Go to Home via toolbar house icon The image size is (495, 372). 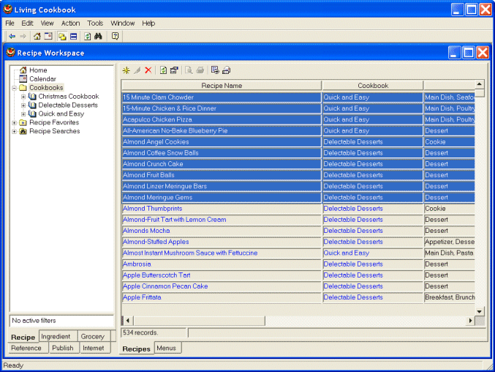37,37
